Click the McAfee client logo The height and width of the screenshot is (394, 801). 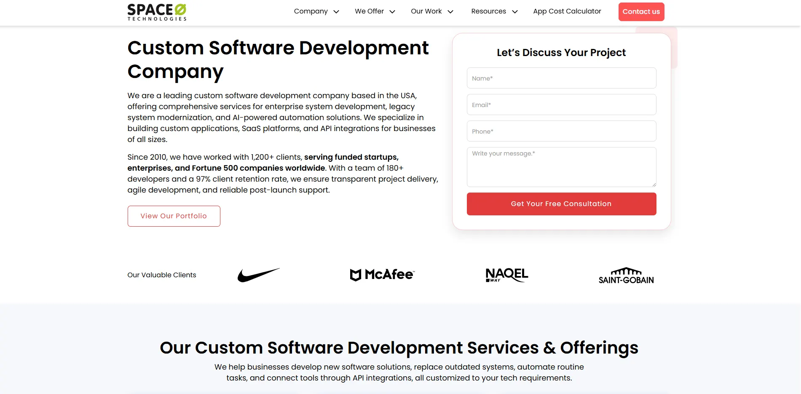(382, 275)
